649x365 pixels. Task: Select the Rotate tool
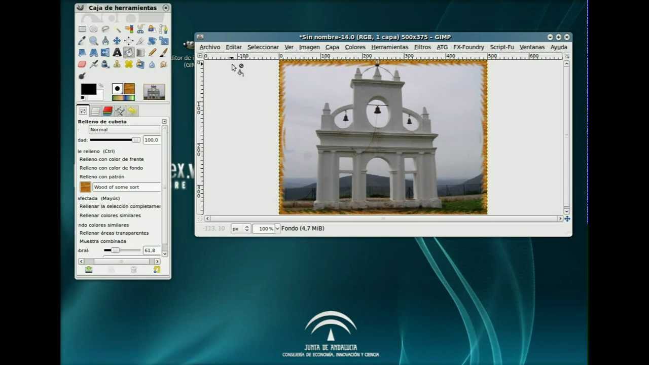[x=152, y=41]
